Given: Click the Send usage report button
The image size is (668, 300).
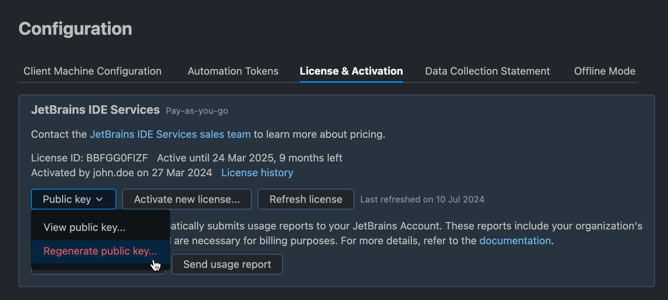Looking at the screenshot, I should point(227,264).
